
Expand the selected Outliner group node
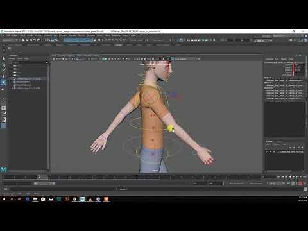(x=12, y=79)
